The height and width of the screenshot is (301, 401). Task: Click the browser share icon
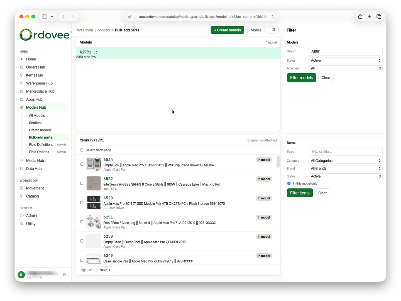click(x=360, y=16)
